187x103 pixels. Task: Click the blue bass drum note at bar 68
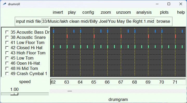coord(135,31)
